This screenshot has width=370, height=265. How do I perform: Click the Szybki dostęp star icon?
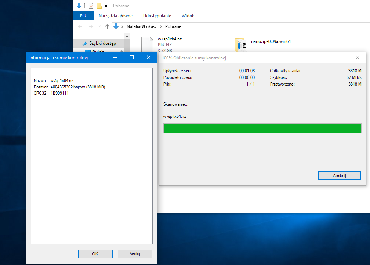click(x=85, y=43)
